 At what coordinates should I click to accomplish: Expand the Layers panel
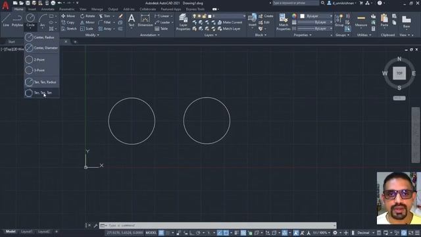(x=210, y=35)
